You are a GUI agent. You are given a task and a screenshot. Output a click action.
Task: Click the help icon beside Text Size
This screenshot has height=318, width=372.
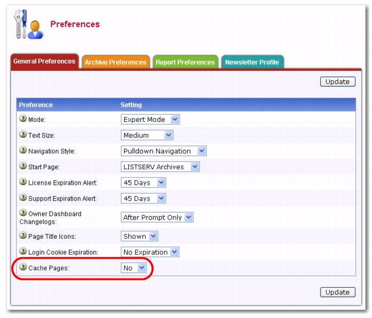click(23, 135)
